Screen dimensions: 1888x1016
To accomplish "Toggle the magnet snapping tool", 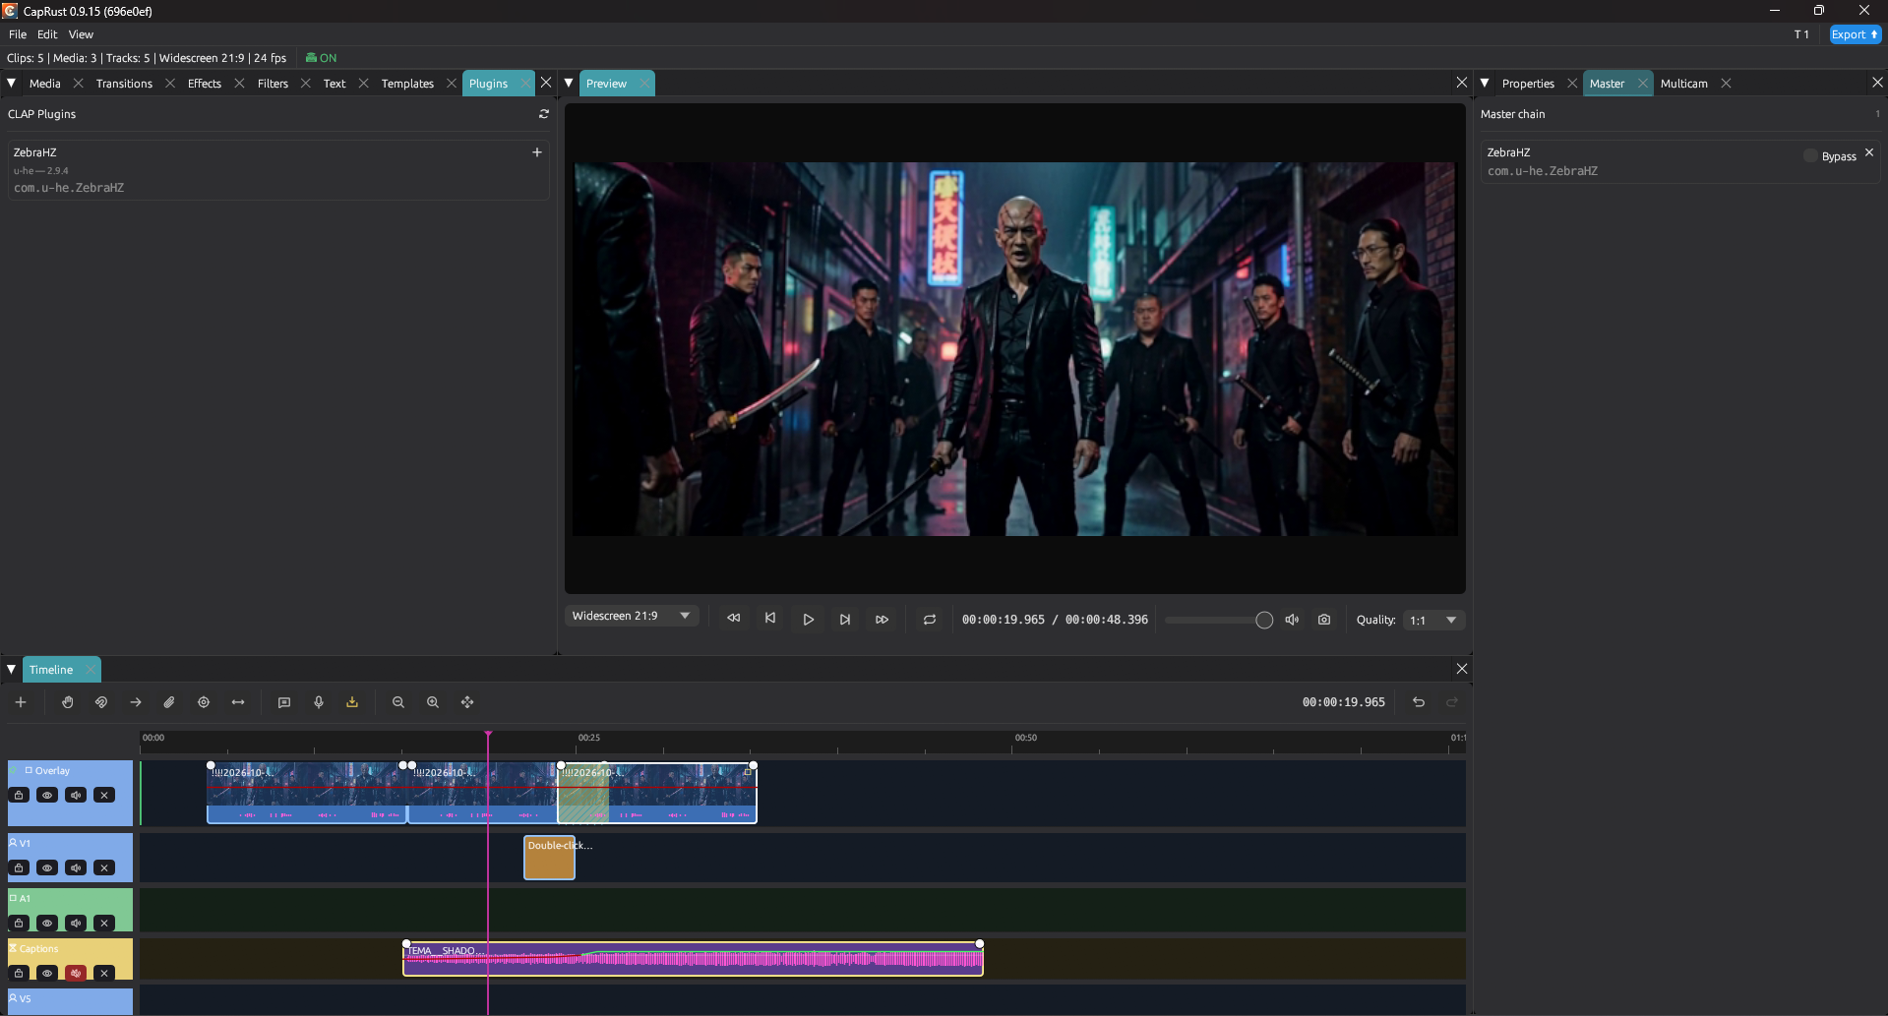I will pos(101,702).
